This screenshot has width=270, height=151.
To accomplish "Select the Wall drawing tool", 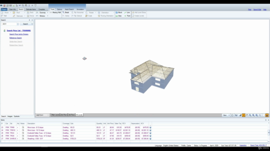I will coord(4,16).
